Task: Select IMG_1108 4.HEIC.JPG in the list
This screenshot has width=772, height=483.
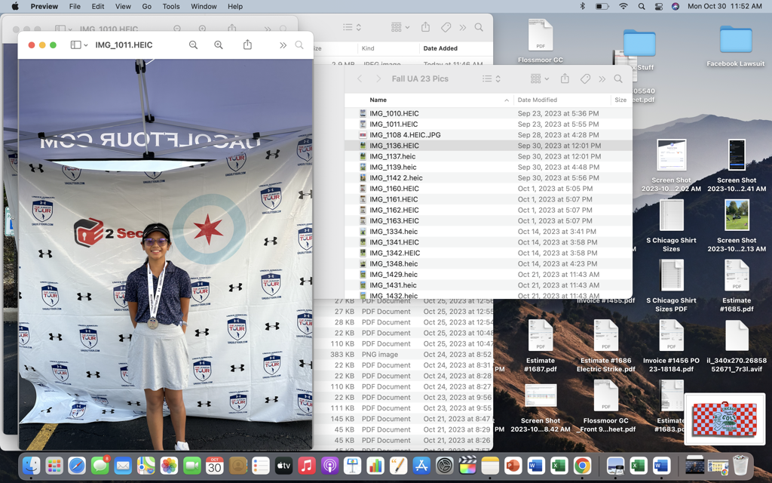Action: (x=488, y=135)
